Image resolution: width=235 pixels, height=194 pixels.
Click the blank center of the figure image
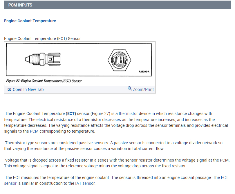84,59
